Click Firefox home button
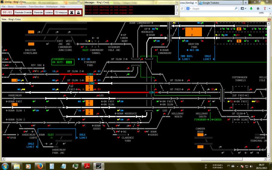This screenshot has height=170, width=272. [x=258, y=8]
